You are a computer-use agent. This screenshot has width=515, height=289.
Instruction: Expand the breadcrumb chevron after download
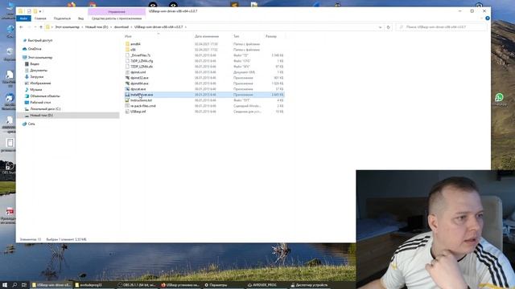[x=131, y=26]
